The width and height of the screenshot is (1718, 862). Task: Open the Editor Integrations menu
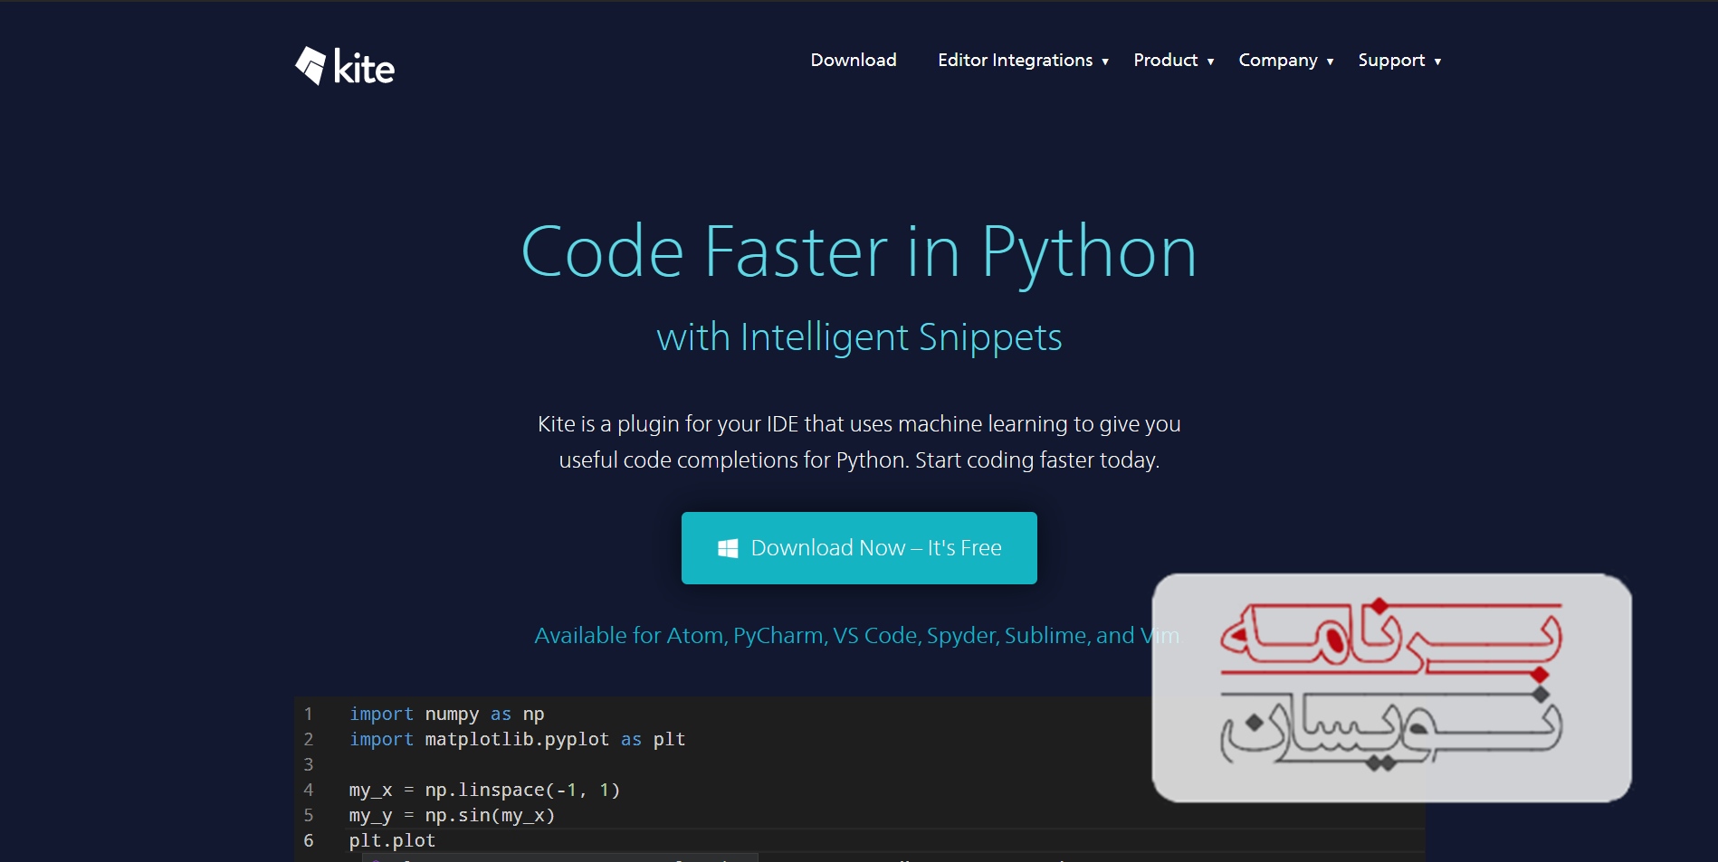pyautogui.click(x=1015, y=60)
